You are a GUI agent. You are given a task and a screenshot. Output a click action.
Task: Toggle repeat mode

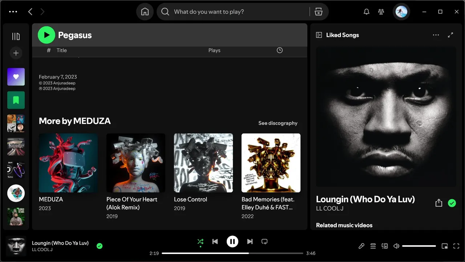pos(264,241)
